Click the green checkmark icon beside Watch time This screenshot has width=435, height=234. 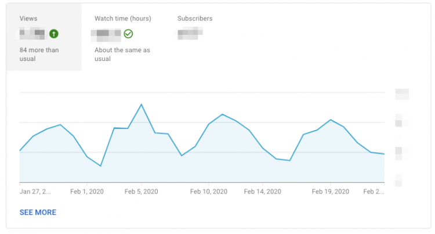128,34
